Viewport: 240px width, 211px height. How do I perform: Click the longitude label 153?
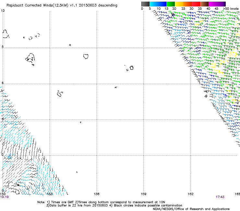coord(50,194)
